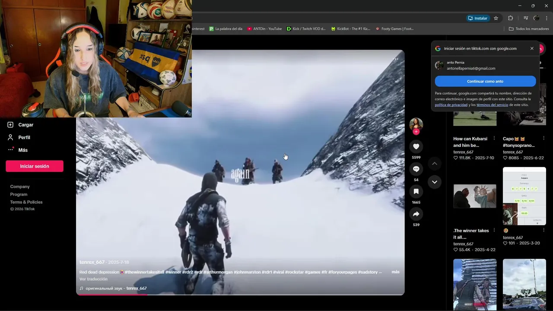Open the three-dot menu on the video player
Image resolution: width=553 pixels, height=311 pixels.
pos(395,59)
